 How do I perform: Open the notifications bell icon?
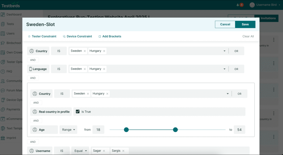pyautogui.click(x=238, y=5)
